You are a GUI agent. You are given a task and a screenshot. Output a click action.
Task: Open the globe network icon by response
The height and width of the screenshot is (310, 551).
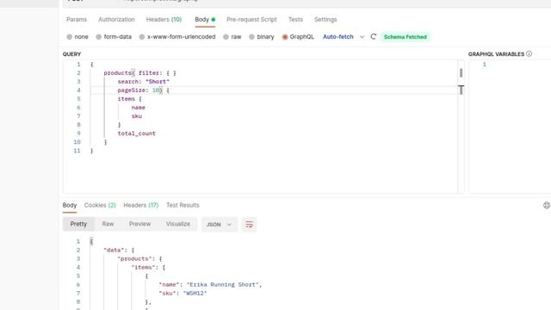547,205
